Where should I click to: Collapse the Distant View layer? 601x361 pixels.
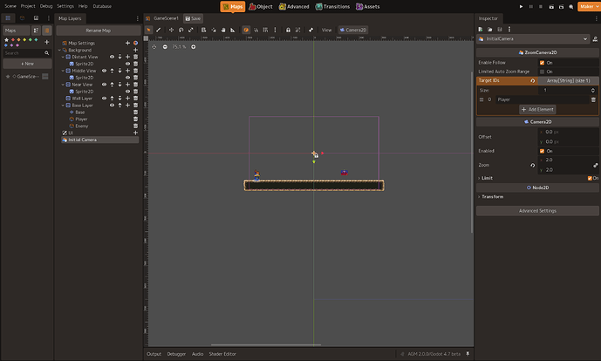63,57
